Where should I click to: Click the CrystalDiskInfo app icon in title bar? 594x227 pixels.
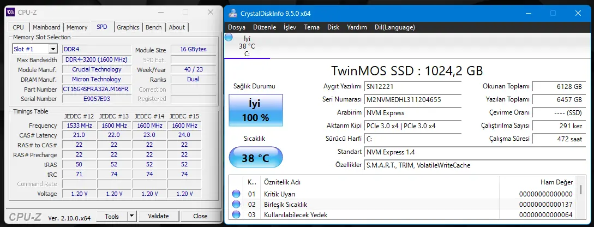pyautogui.click(x=233, y=13)
